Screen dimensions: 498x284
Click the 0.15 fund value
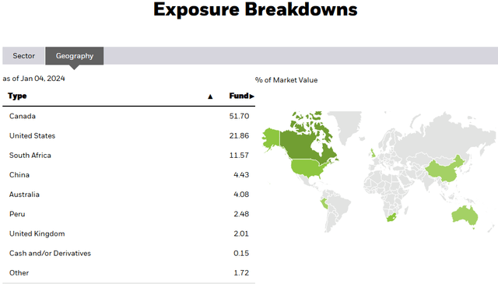tap(241, 254)
